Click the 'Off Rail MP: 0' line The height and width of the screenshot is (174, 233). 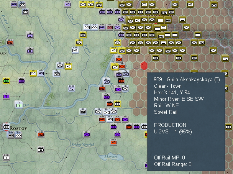pos(169,158)
